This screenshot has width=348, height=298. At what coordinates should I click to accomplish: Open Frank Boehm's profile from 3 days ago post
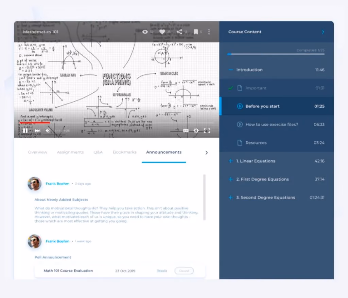click(x=57, y=184)
